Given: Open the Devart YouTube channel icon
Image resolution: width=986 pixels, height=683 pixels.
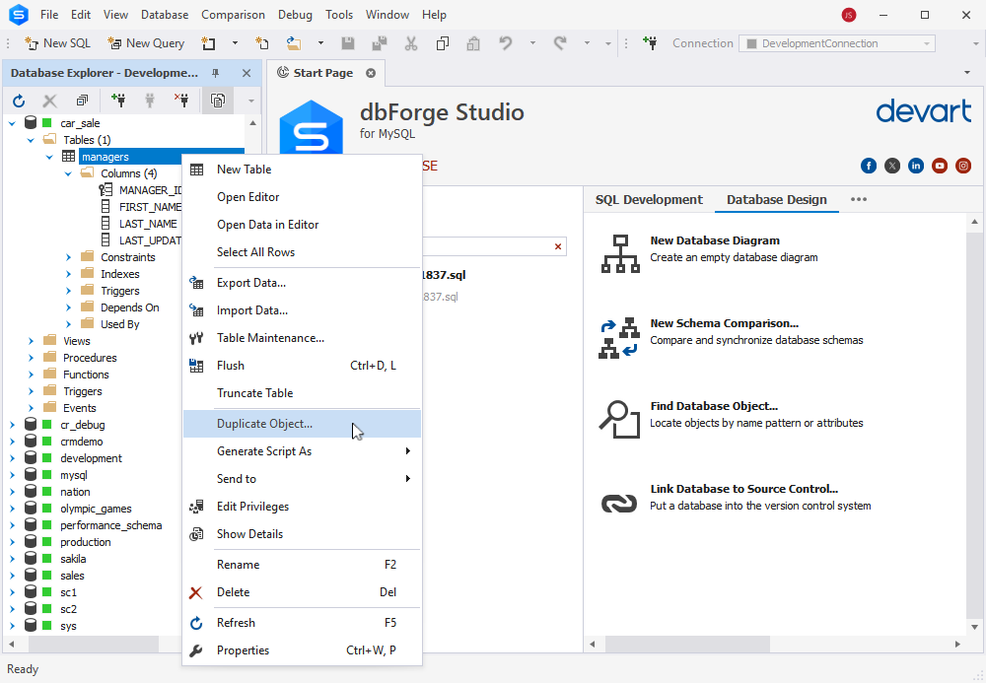Looking at the screenshot, I should click(940, 166).
